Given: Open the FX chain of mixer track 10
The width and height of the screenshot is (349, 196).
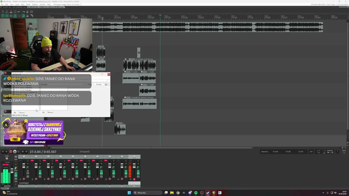Looking at the screenshot, I should pos(138,171).
